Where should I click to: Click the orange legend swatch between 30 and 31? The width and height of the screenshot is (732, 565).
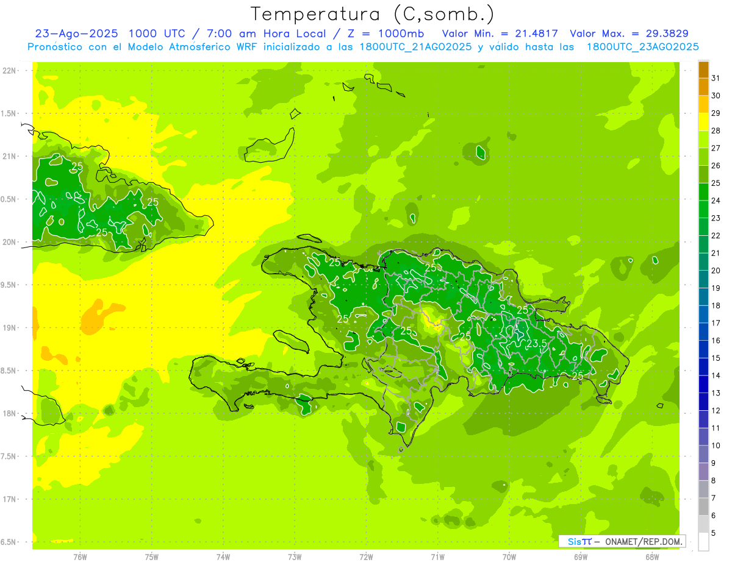703,87
